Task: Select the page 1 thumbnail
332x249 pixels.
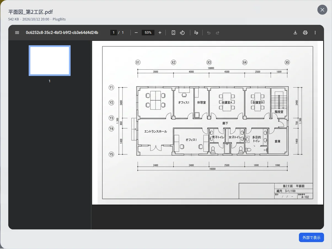Action: [x=50, y=60]
